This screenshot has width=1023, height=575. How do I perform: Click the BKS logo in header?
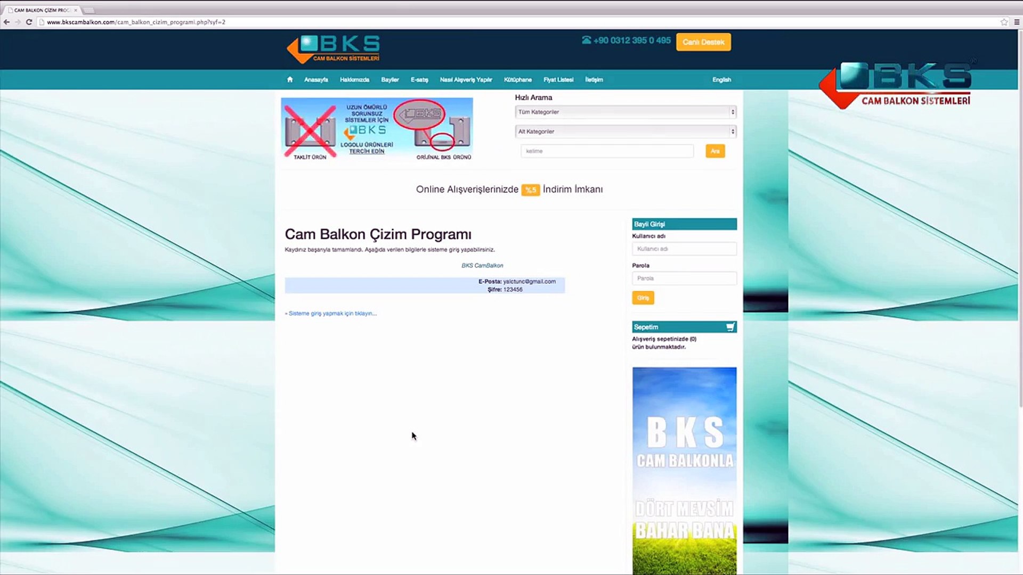334,49
